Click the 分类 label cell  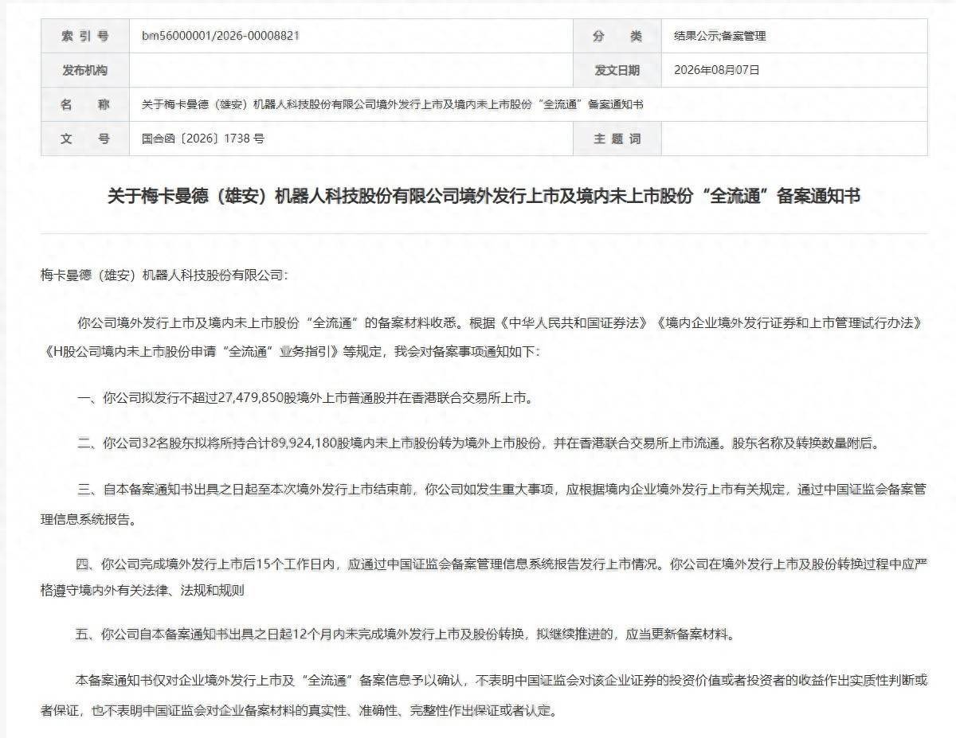pyautogui.click(x=617, y=36)
